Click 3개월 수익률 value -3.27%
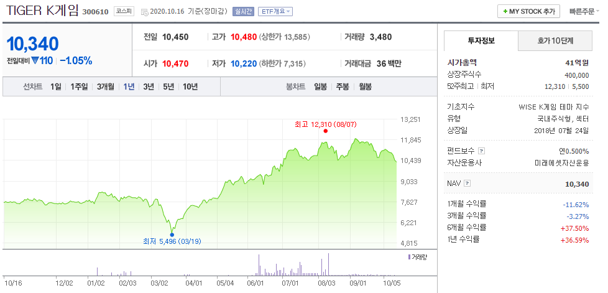 pos(578,216)
